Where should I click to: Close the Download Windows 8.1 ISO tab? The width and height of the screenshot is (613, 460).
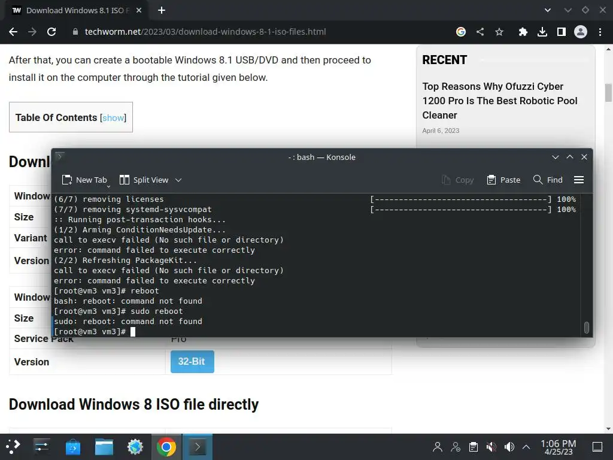[x=139, y=11]
